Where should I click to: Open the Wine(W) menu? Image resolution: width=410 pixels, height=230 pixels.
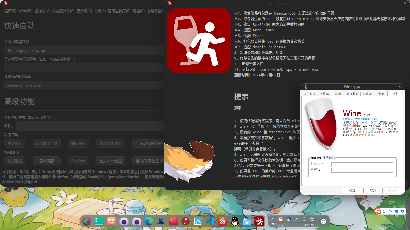click(x=25, y=11)
